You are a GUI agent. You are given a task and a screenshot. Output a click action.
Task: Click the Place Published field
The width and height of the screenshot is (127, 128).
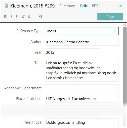(x=82, y=99)
